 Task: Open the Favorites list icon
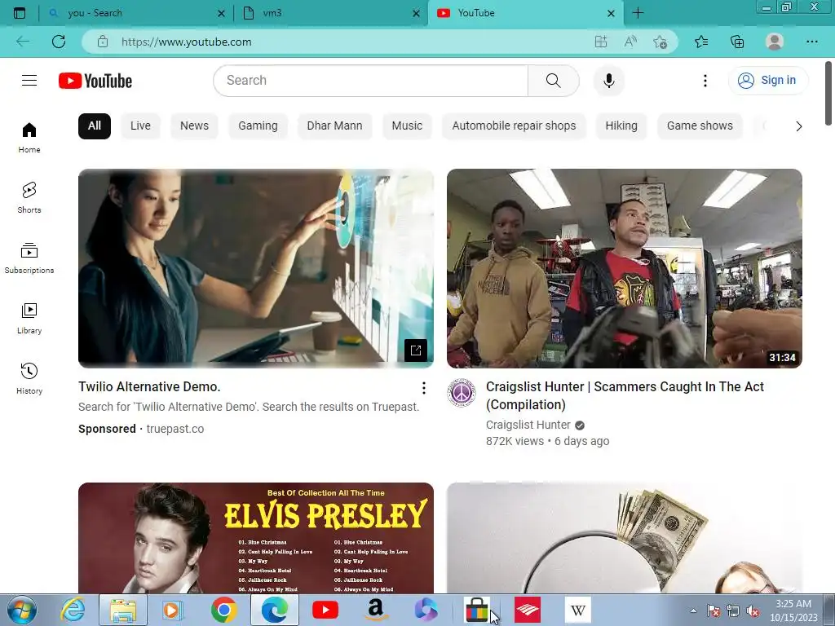(701, 42)
